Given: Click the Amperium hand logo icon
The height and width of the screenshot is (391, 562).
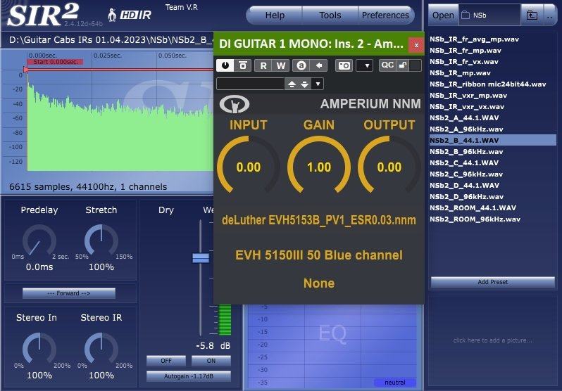Looking at the screenshot, I should 235,104.
